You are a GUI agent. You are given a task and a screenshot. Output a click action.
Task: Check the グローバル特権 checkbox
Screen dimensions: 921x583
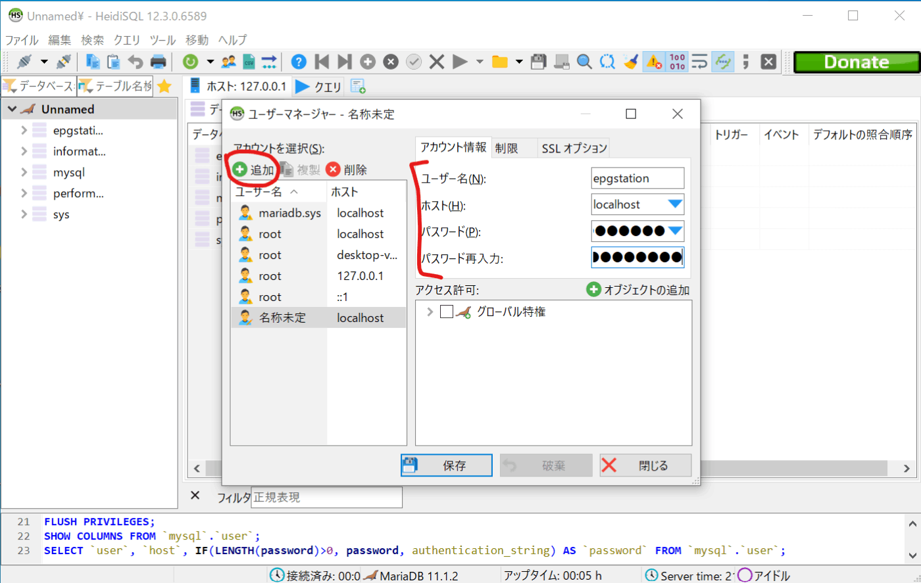tap(447, 312)
